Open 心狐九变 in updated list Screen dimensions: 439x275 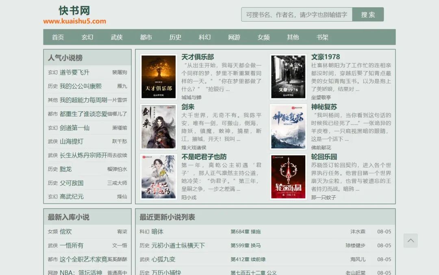pos(163,259)
